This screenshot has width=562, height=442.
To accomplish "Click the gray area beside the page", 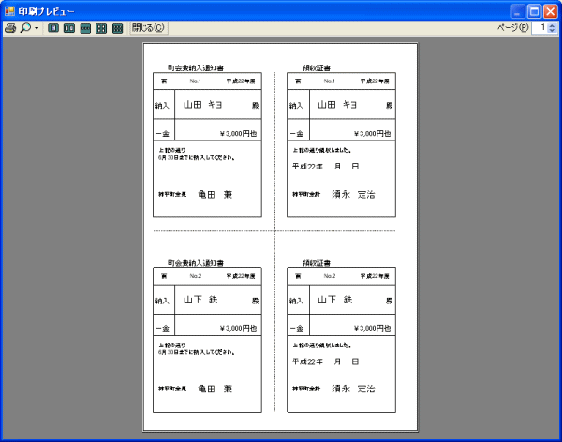I will click(x=70, y=234).
